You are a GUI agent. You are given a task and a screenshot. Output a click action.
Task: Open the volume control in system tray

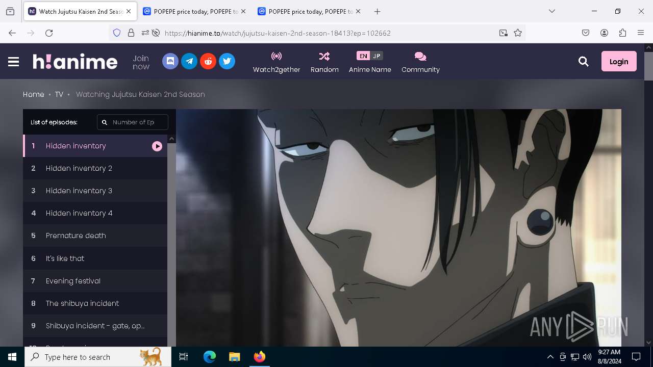(587, 357)
